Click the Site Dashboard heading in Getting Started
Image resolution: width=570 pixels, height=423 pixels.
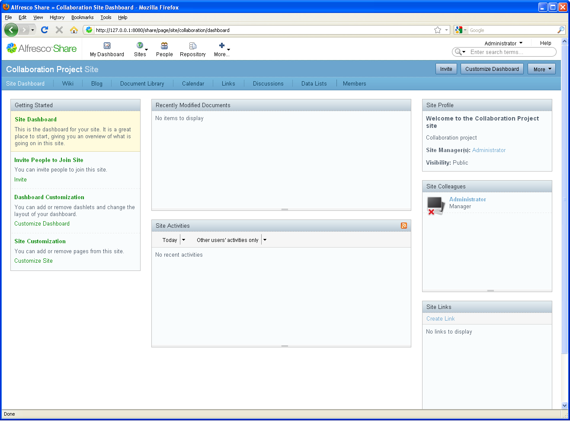[35, 120]
